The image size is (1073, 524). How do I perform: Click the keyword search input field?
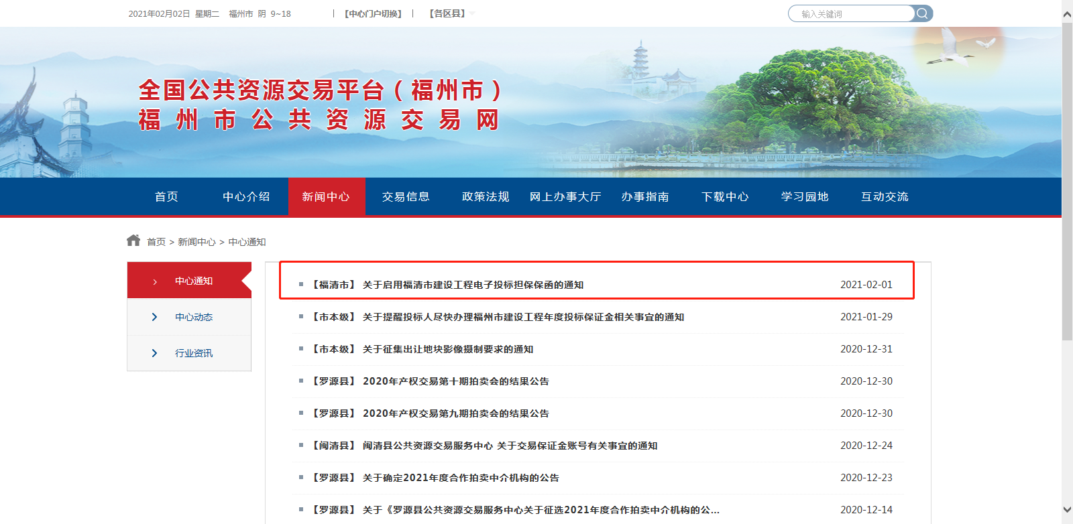pos(852,13)
